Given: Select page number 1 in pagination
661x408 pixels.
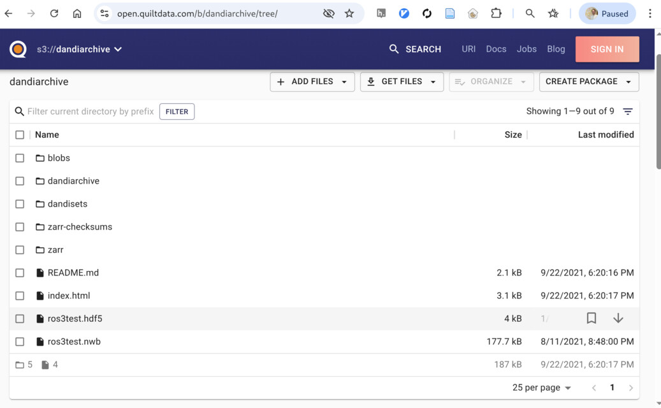Looking at the screenshot, I should point(612,388).
